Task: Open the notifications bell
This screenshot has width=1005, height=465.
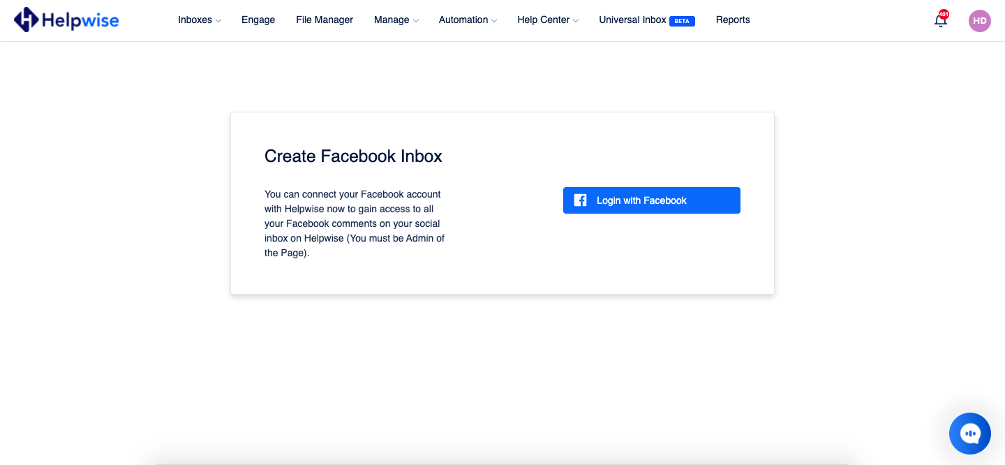Action: click(x=940, y=21)
